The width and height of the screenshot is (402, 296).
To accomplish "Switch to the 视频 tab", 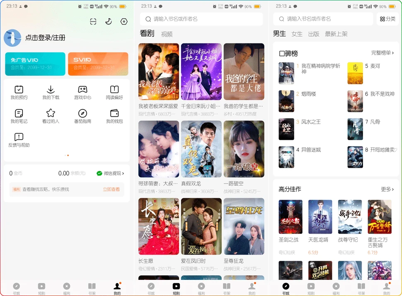I will [x=166, y=34].
